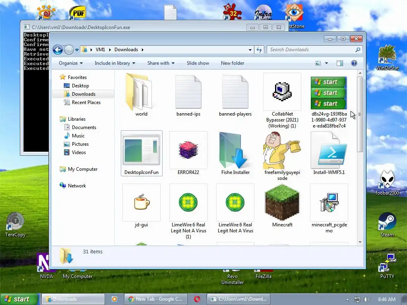This screenshot has height=305, width=407.
Task: Select the ERROR422 file icon
Action: [x=188, y=150]
